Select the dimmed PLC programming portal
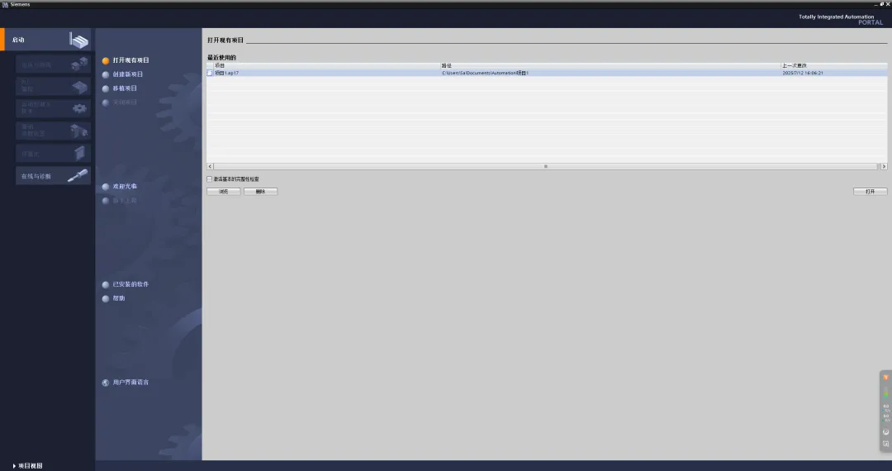This screenshot has width=892, height=471. tap(53, 86)
